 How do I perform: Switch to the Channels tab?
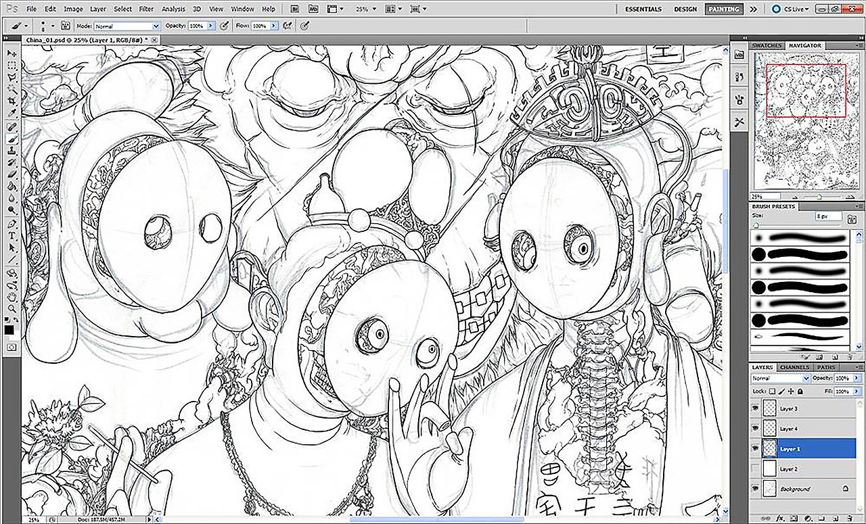[x=794, y=367]
